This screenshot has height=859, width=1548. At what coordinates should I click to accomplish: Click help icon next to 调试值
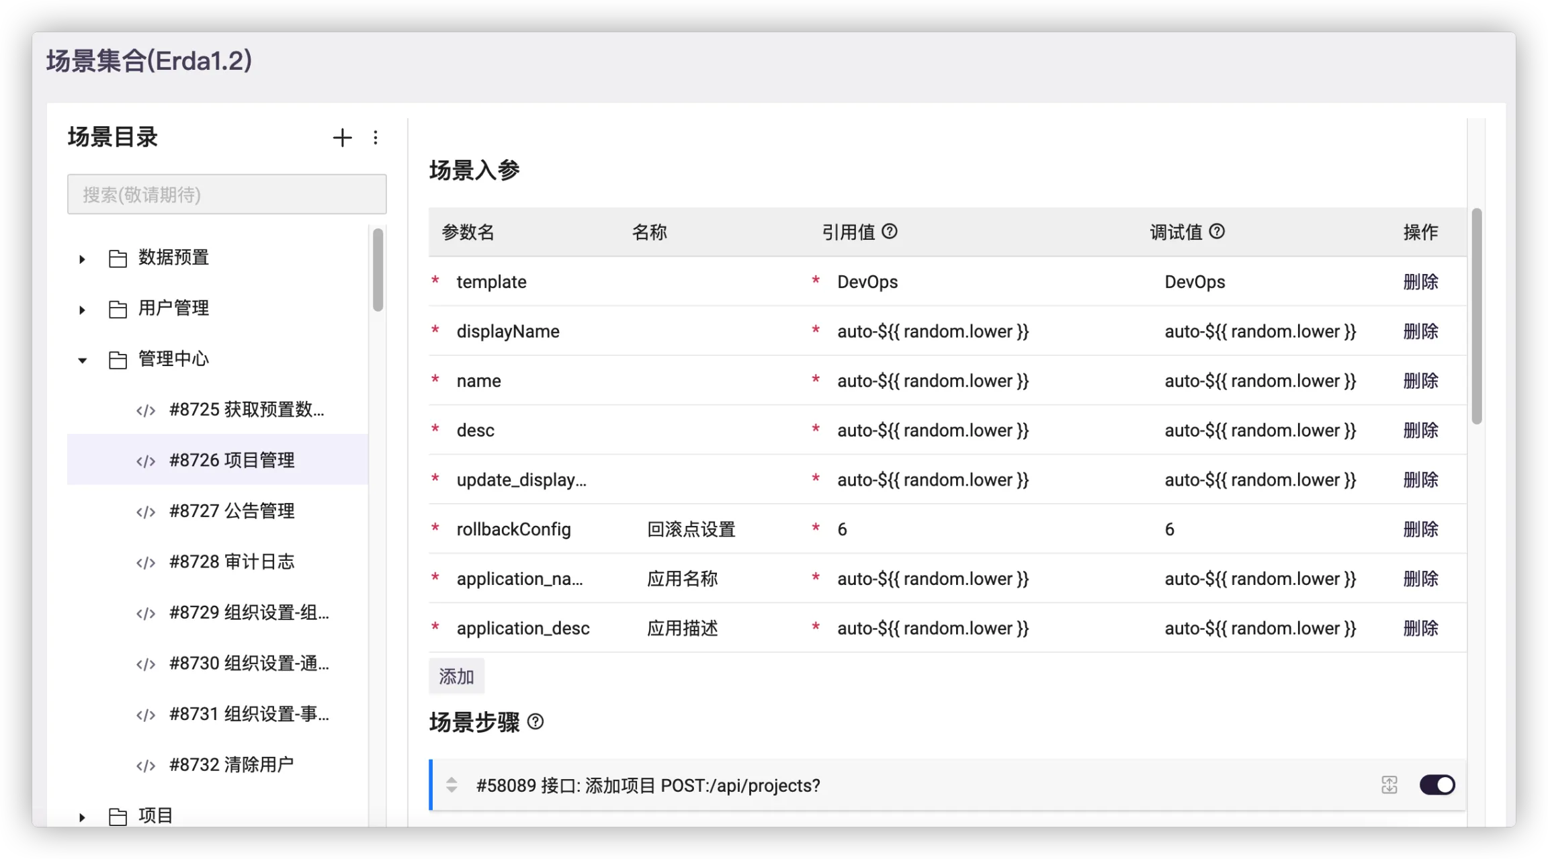pos(1217,232)
